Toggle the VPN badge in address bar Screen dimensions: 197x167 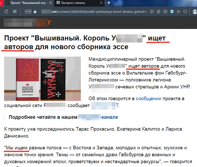28,12
